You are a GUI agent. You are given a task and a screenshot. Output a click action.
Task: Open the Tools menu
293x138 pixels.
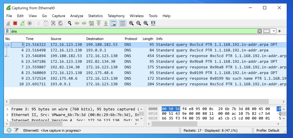coord(153,16)
